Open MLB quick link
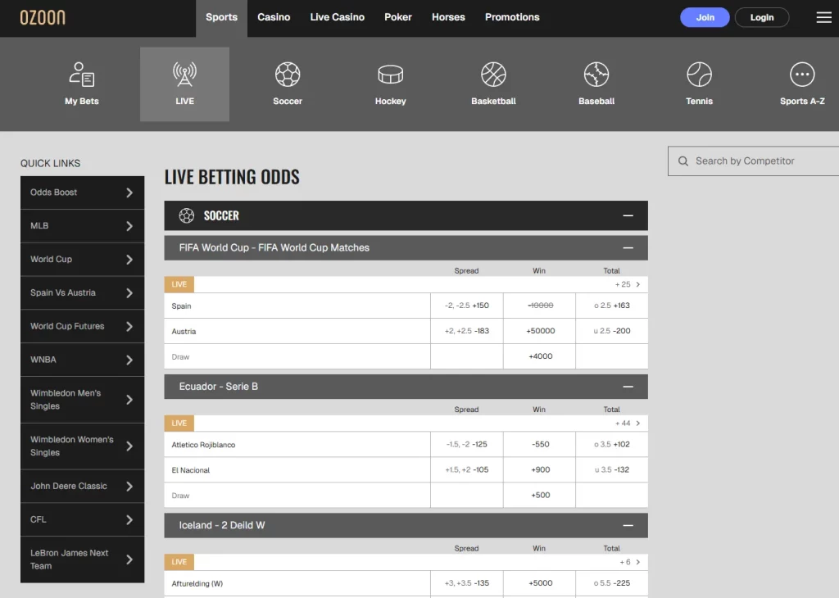Image resolution: width=839 pixels, height=598 pixels. (83, 226)
